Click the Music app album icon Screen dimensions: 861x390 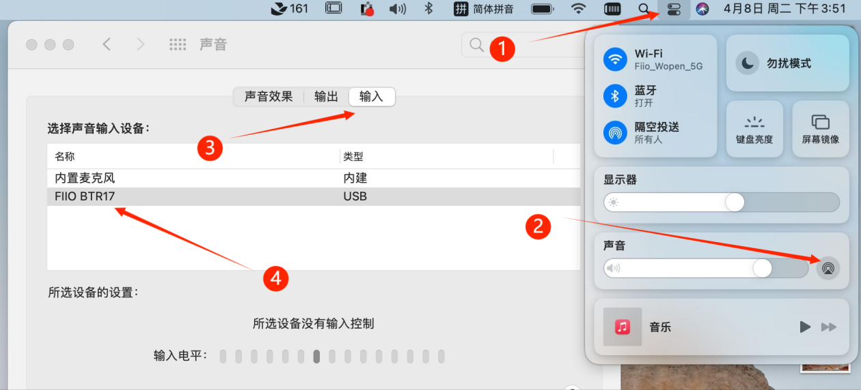(622, 327)
